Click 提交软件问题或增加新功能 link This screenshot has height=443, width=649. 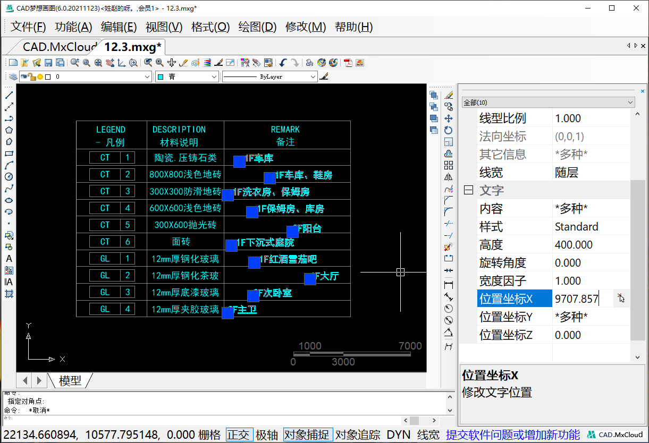click(513, 435)
